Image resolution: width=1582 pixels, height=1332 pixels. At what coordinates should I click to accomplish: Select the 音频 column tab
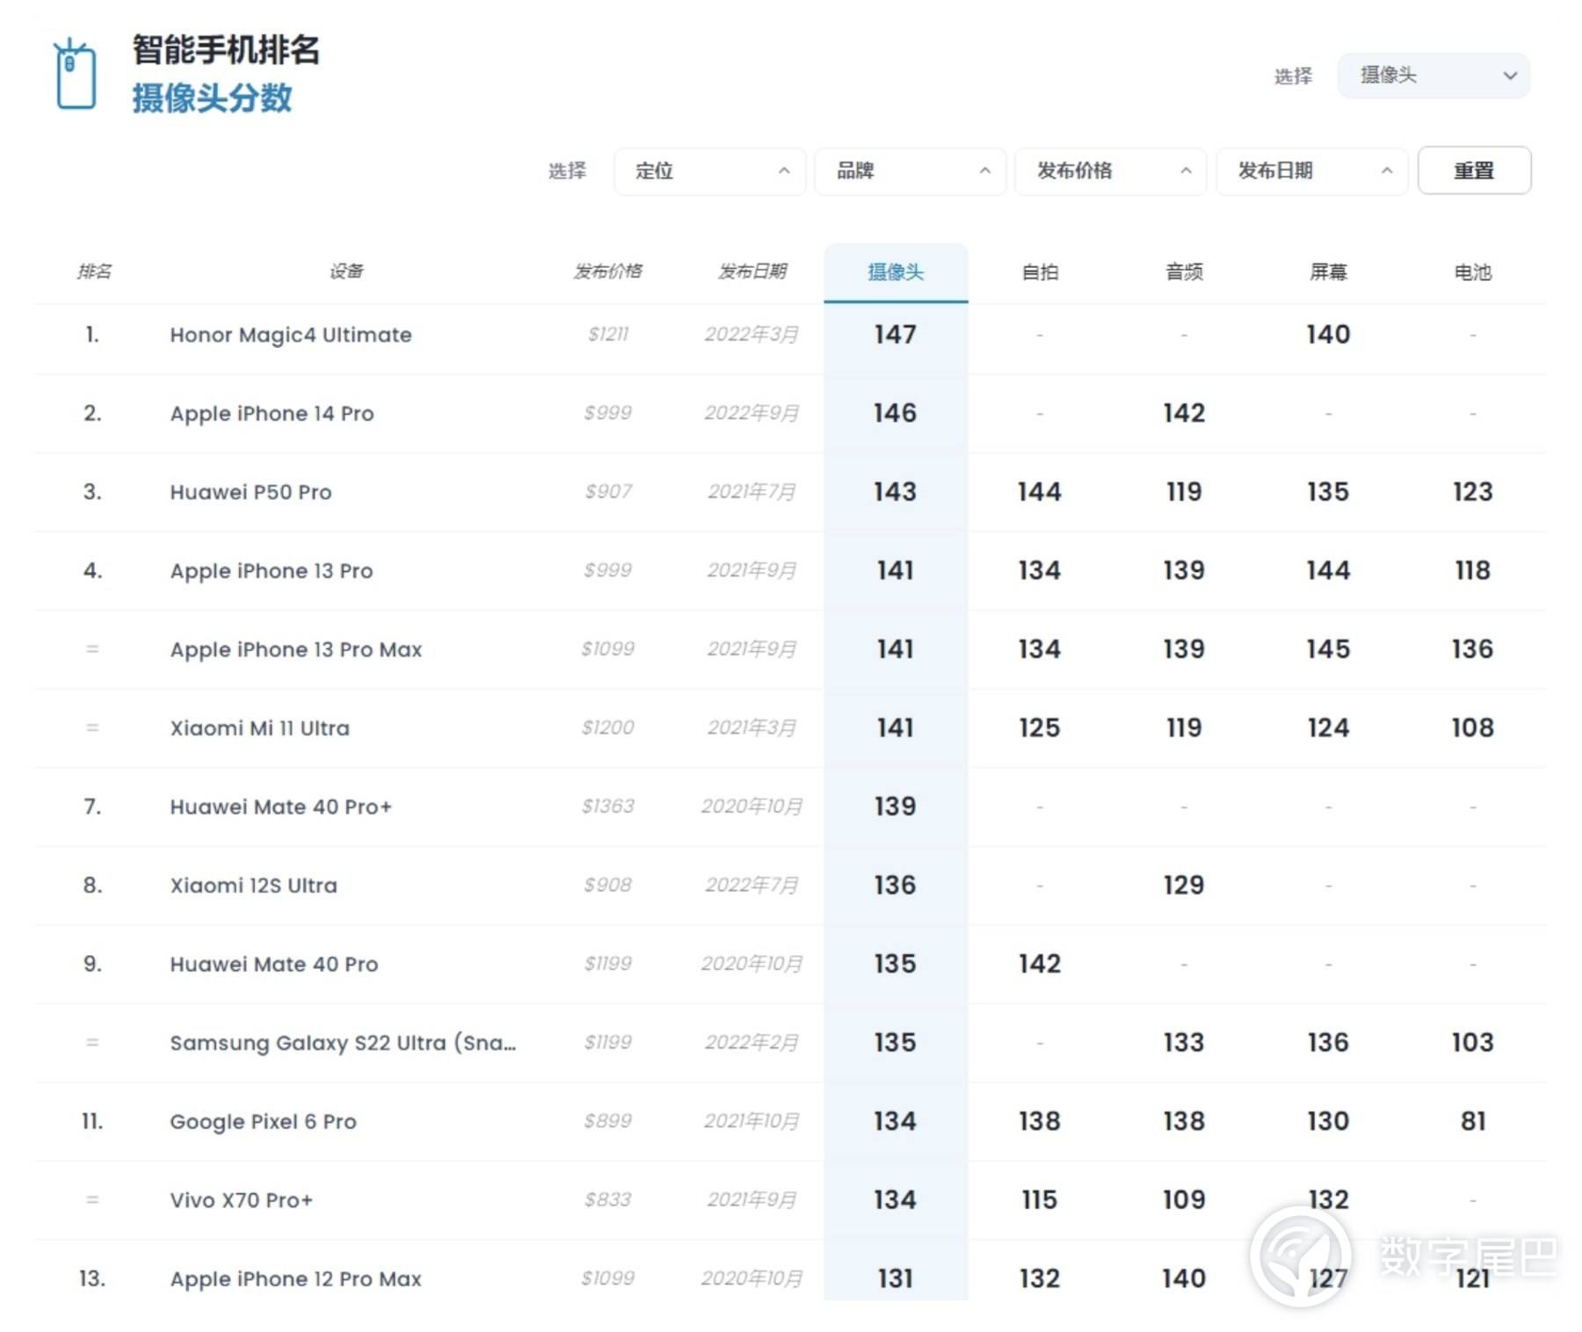(x=1184, y=272)
